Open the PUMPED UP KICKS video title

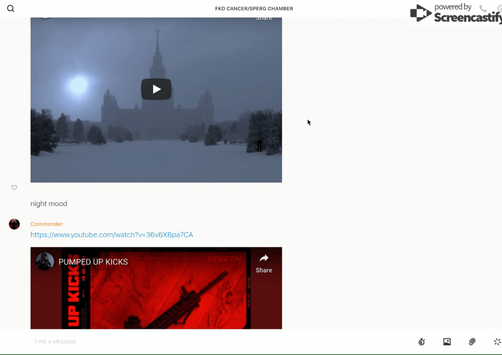pos(93,262)
